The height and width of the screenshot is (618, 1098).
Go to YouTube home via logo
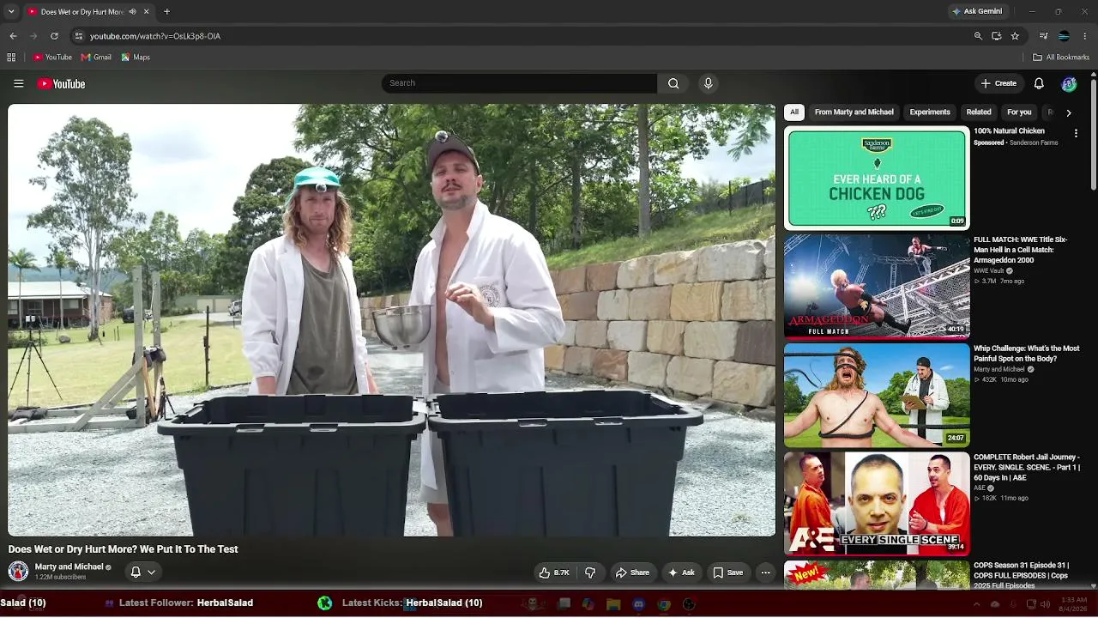click(x=61, y=83)
